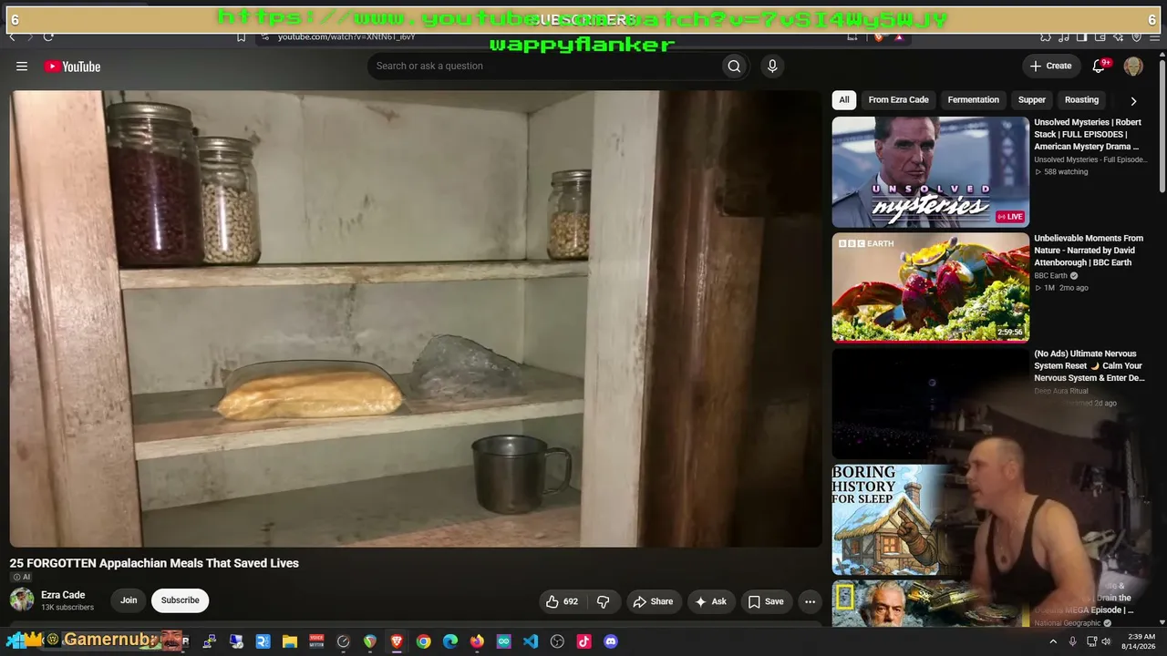Open File Explorer from the taskbar

(289, 641)
